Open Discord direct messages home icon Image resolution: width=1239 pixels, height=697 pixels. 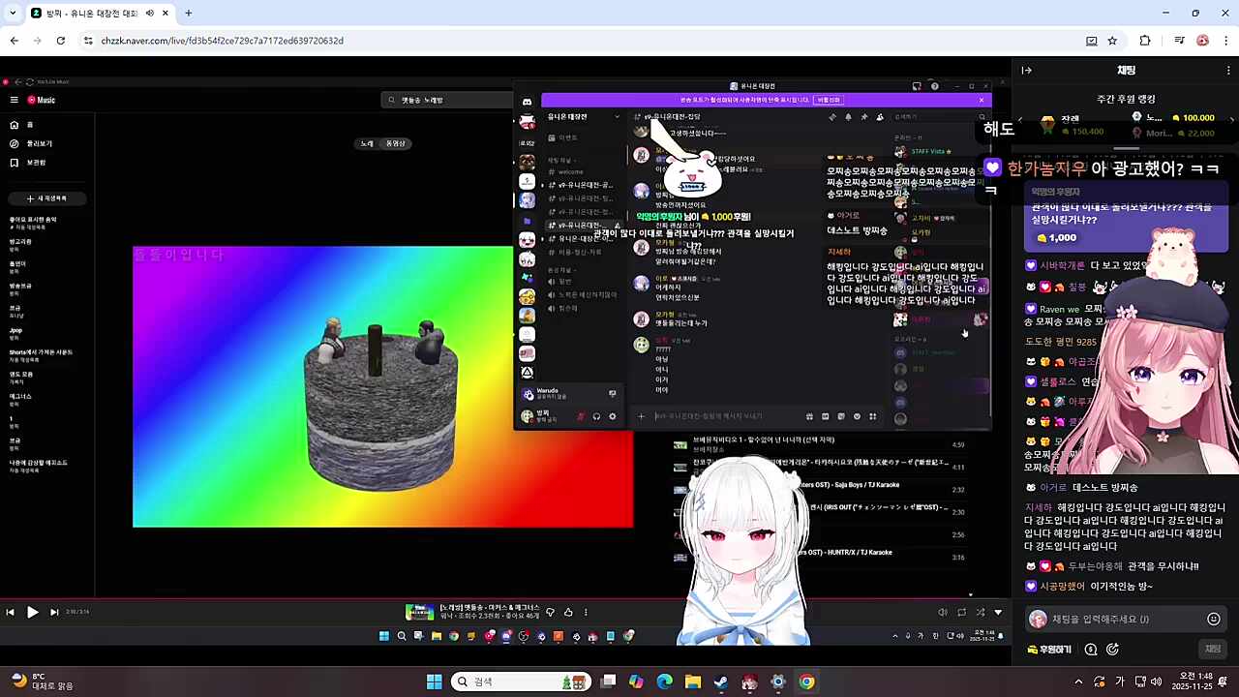click(527, 102)
